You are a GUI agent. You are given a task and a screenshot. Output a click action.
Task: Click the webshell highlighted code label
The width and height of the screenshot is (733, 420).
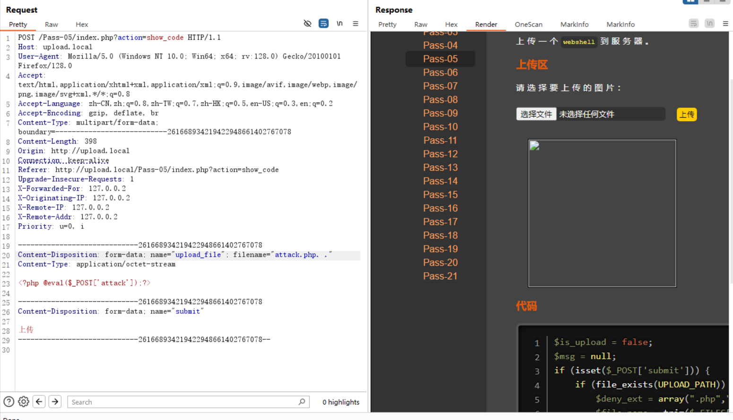[x=578, y=42]
